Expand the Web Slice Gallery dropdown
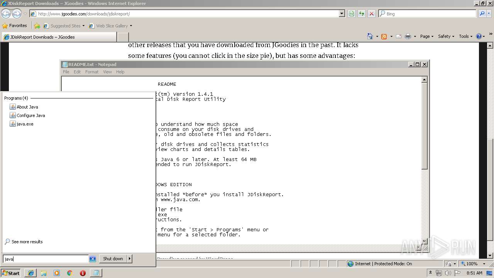 point(131,26)
